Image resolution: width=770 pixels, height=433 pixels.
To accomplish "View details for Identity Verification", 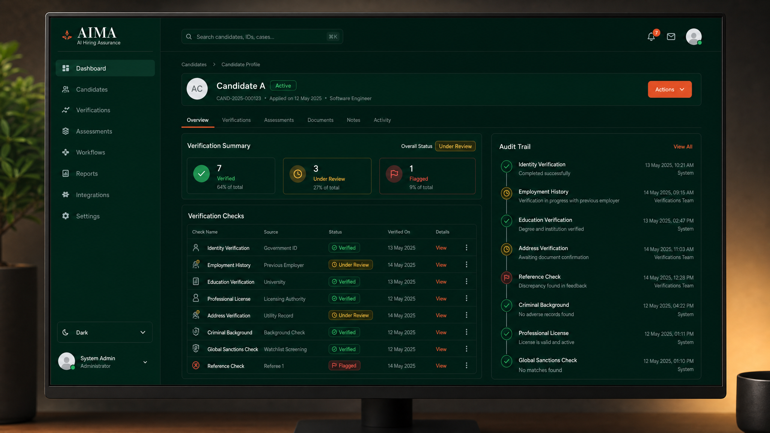I will [x=441, y=248].
